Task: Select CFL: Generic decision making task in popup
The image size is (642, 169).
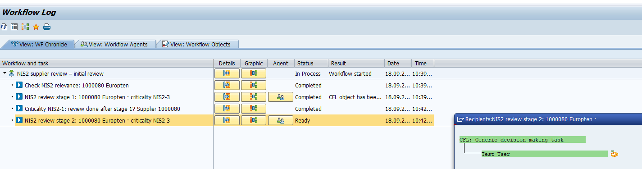Action: pyautogui.click(x=522, y=140)
